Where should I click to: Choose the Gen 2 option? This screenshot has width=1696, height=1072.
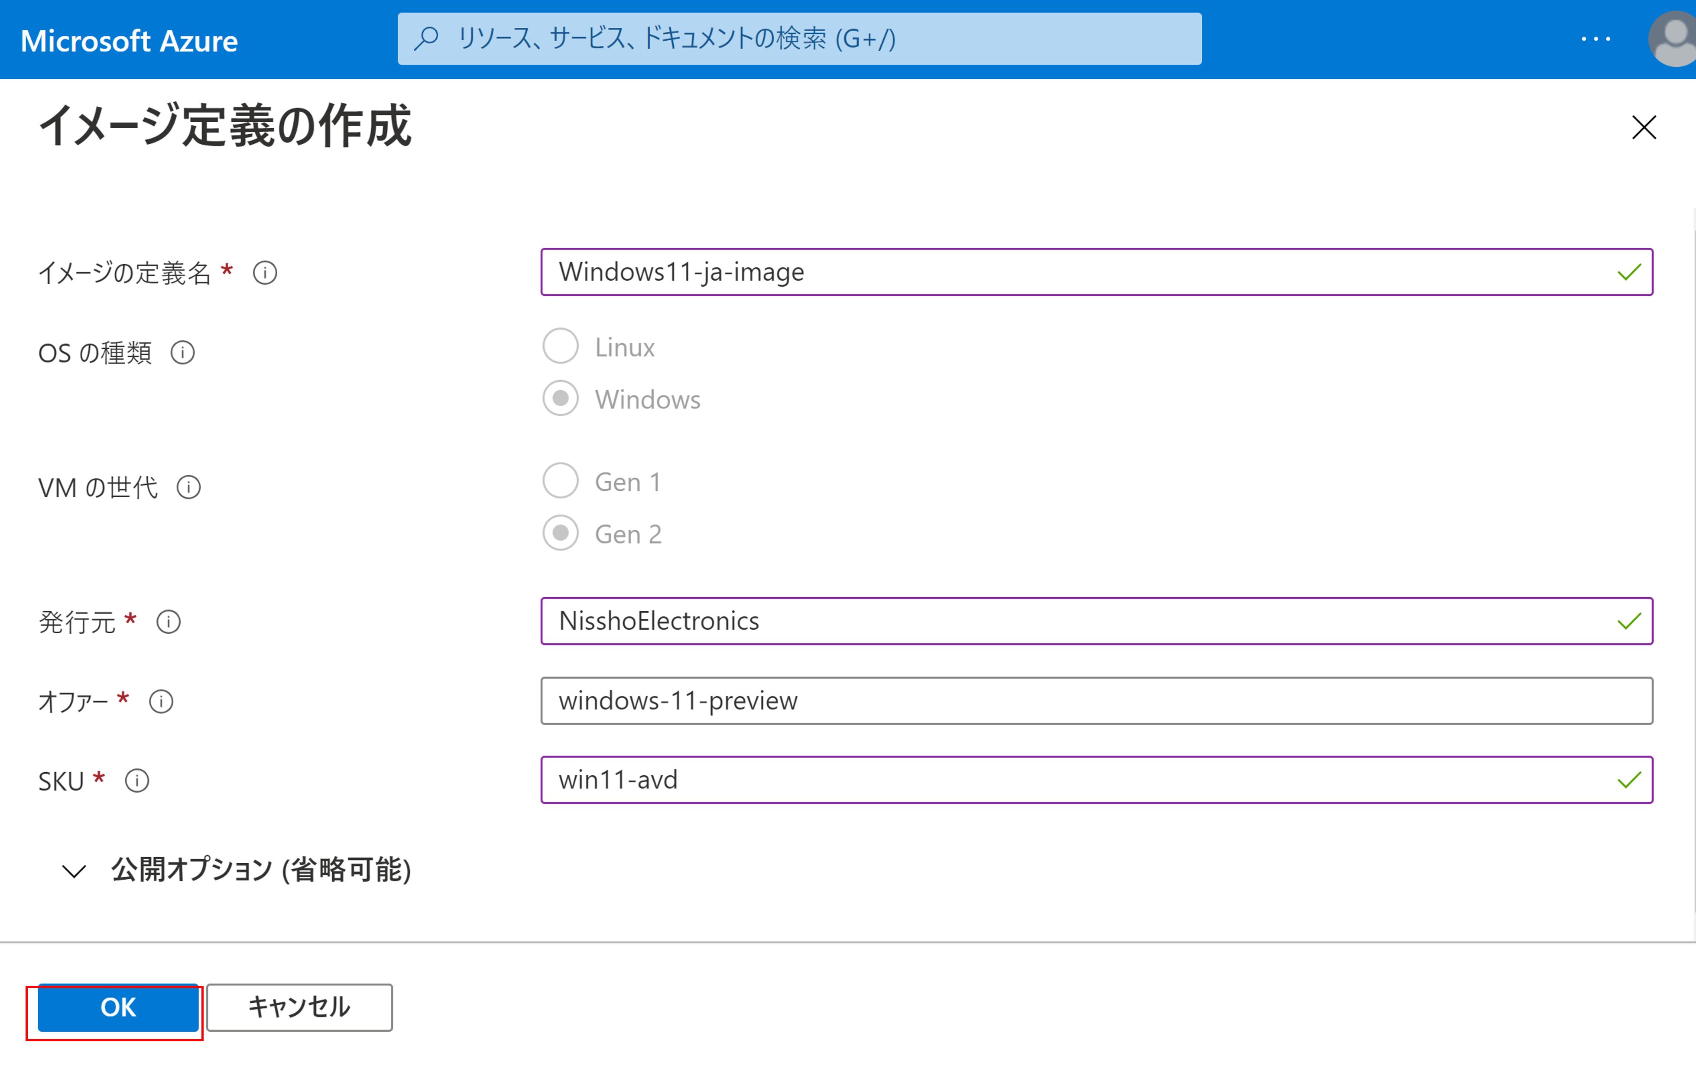point(561,533)
